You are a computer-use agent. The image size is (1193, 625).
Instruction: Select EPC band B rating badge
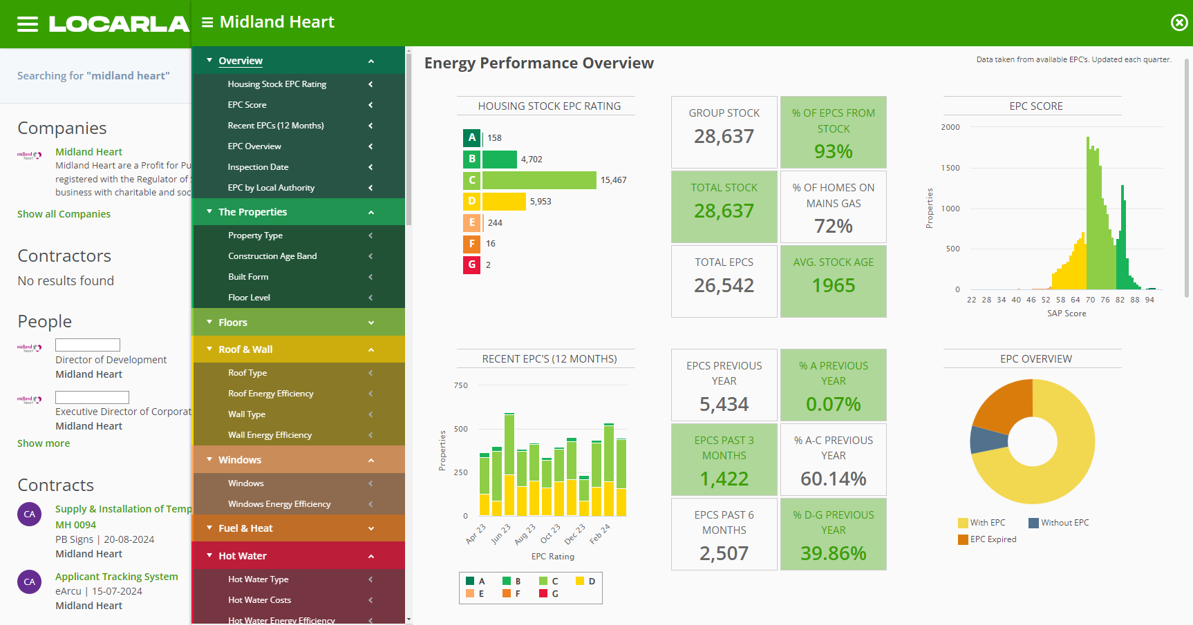coord(471,159)
